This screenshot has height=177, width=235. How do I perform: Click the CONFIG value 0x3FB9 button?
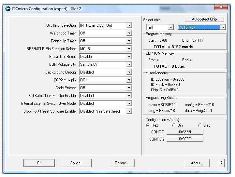pos(185,132)
